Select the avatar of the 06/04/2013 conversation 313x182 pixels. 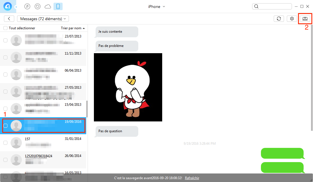pos(16,75)
